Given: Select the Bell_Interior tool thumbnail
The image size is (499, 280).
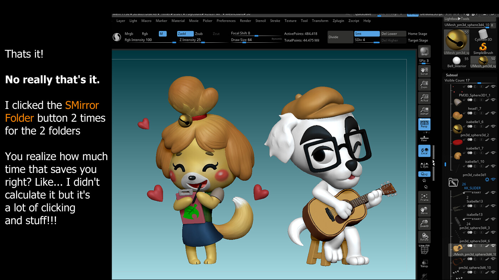Looking at the screenshot, I should [x=457, y=62].
